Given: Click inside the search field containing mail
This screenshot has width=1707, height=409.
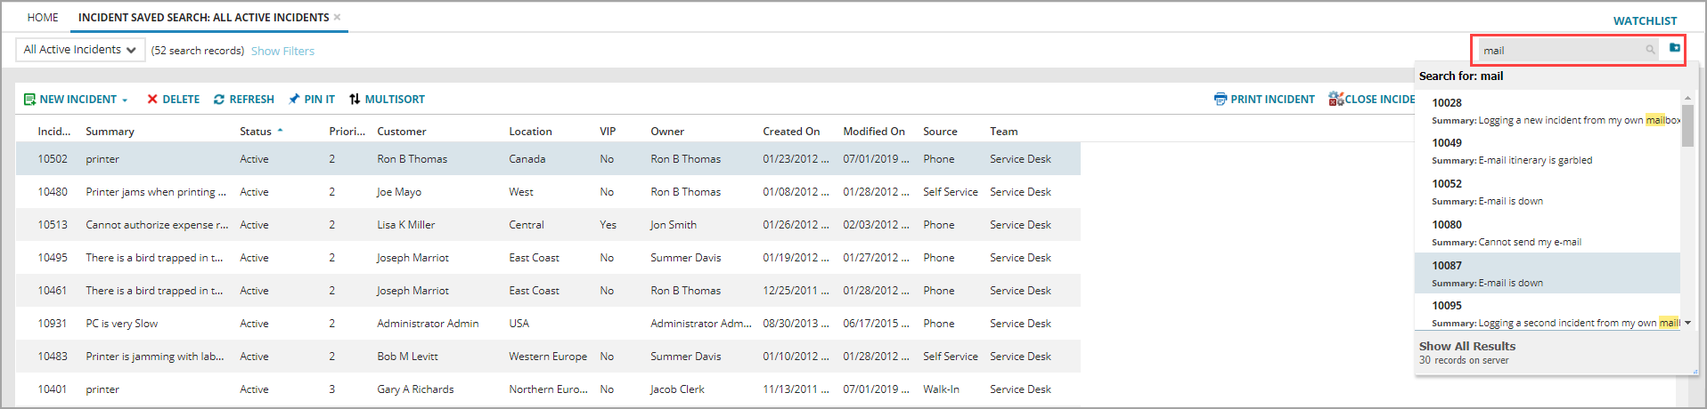Looking at the screenshot, I should pyautogui.click(x=1559, y=51).
